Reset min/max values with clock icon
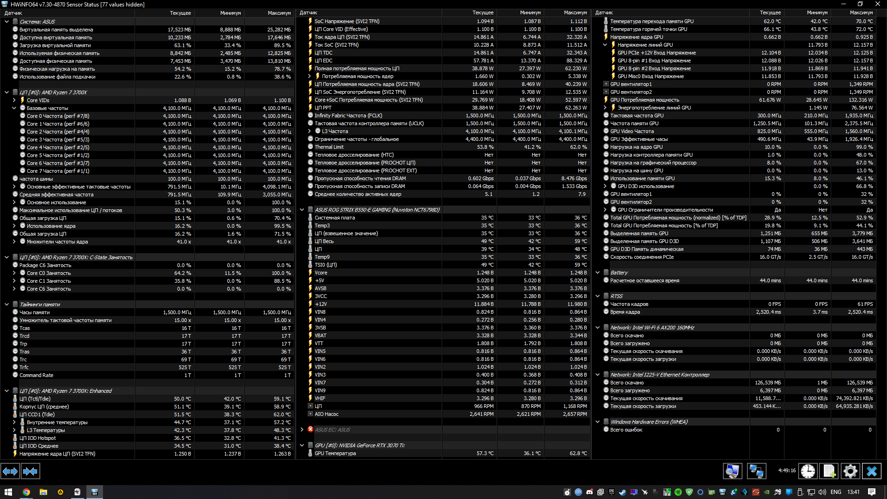 pos(808,471)
